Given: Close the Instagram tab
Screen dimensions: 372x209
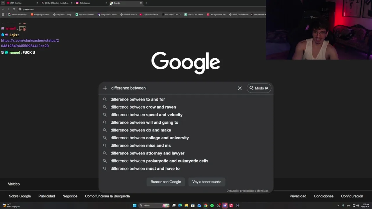Looking at the screenshot, I should point(106,3).
